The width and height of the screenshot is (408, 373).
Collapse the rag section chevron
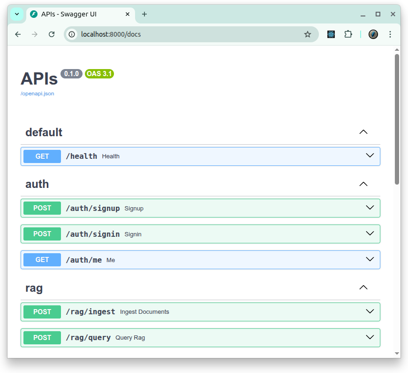pyautogui.click(x=363, y=288)
